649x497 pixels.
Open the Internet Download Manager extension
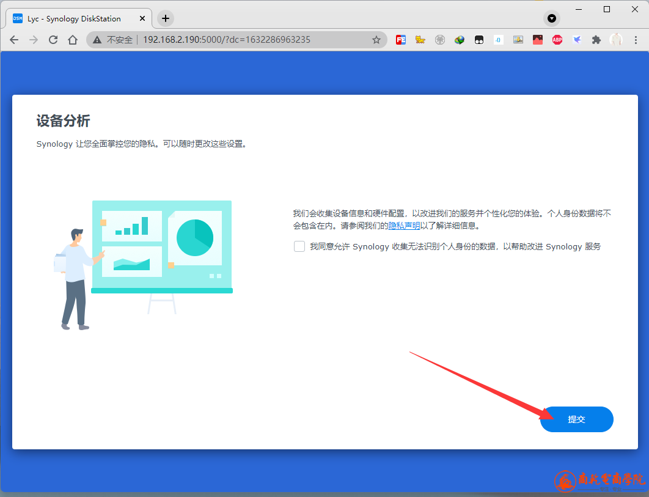coord(460,40)
